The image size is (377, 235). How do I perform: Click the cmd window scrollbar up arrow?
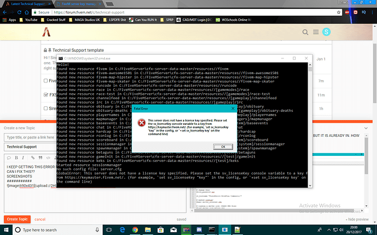coord(310,65)
